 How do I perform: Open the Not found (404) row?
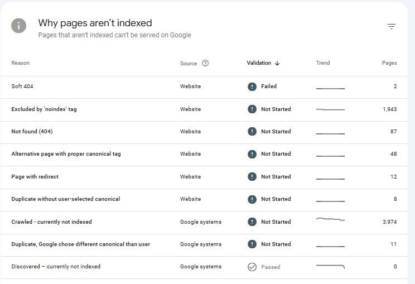point(32,132)
